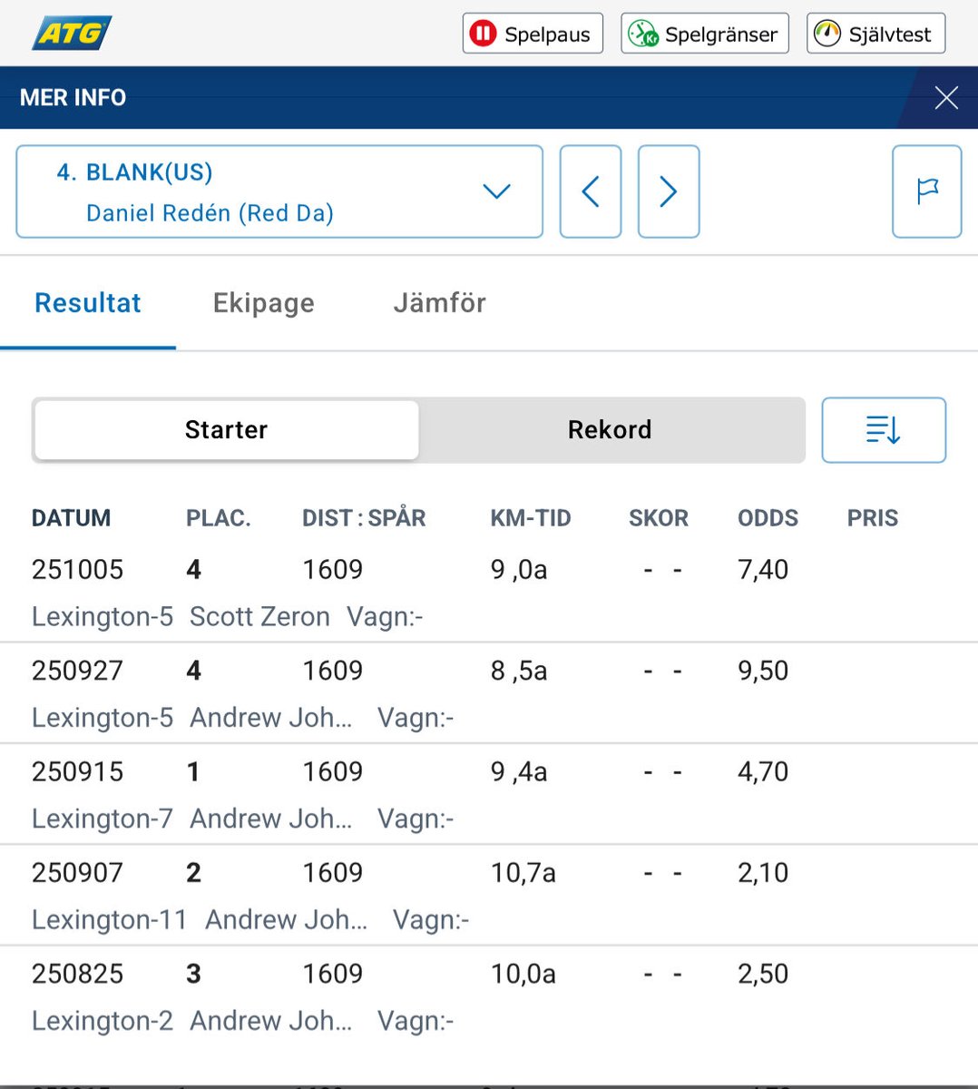Click km-time 9,0a
Image resolution: width=978 pixels, height=1089 pixels.
tap(519, 570)
